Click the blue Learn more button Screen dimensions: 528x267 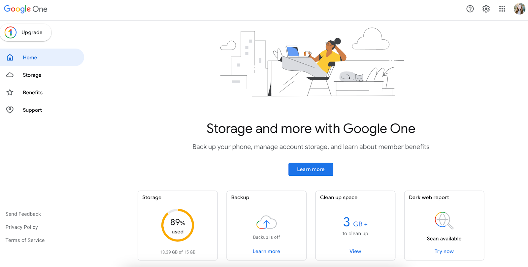tap(311, 170)
